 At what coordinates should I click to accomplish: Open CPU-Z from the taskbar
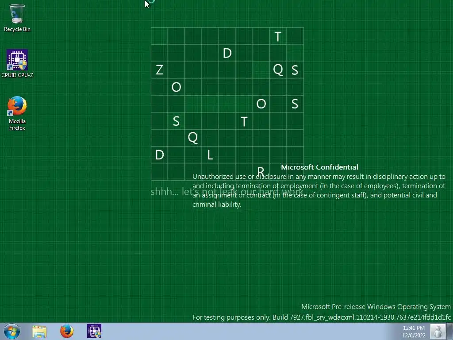pos(94,331)
